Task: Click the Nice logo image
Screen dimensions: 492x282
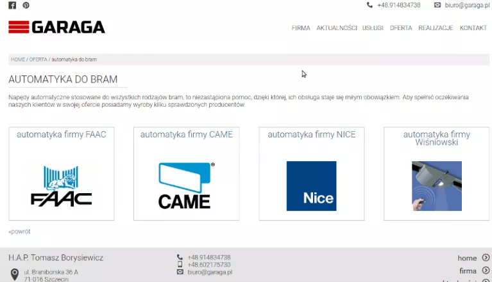Action: click(x=311, y=186)
